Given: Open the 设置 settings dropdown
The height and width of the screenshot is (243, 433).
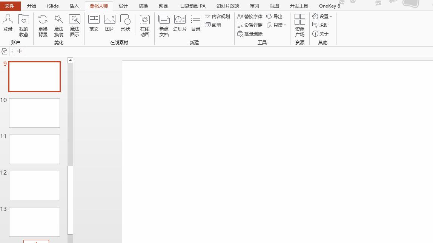Looking at the screenshot, I should click(x=322, y=16).
